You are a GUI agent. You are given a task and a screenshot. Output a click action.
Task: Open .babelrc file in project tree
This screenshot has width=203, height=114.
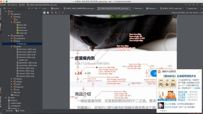(x=13, y=100)
